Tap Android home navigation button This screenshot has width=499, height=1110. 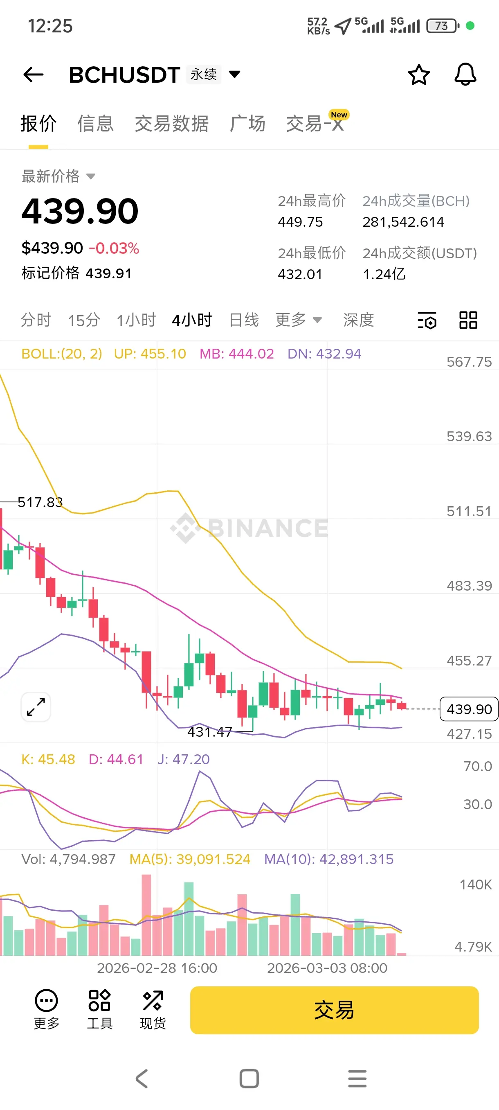249,1078
